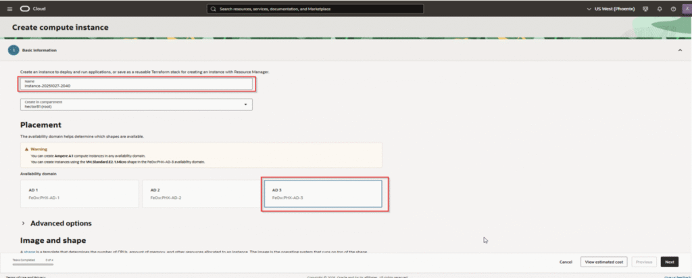Select availability domain AD 2
692x278 pixels.
pyautogui.click(x=199, y=193)
